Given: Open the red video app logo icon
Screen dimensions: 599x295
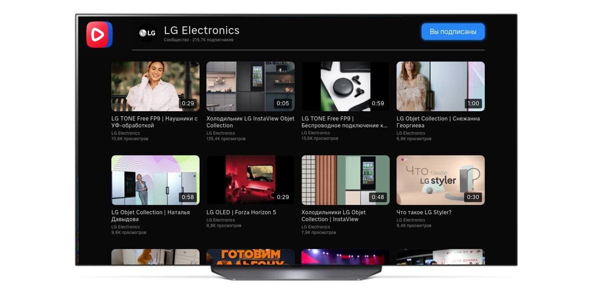Looking at the screenshot, I should [99, 34].
